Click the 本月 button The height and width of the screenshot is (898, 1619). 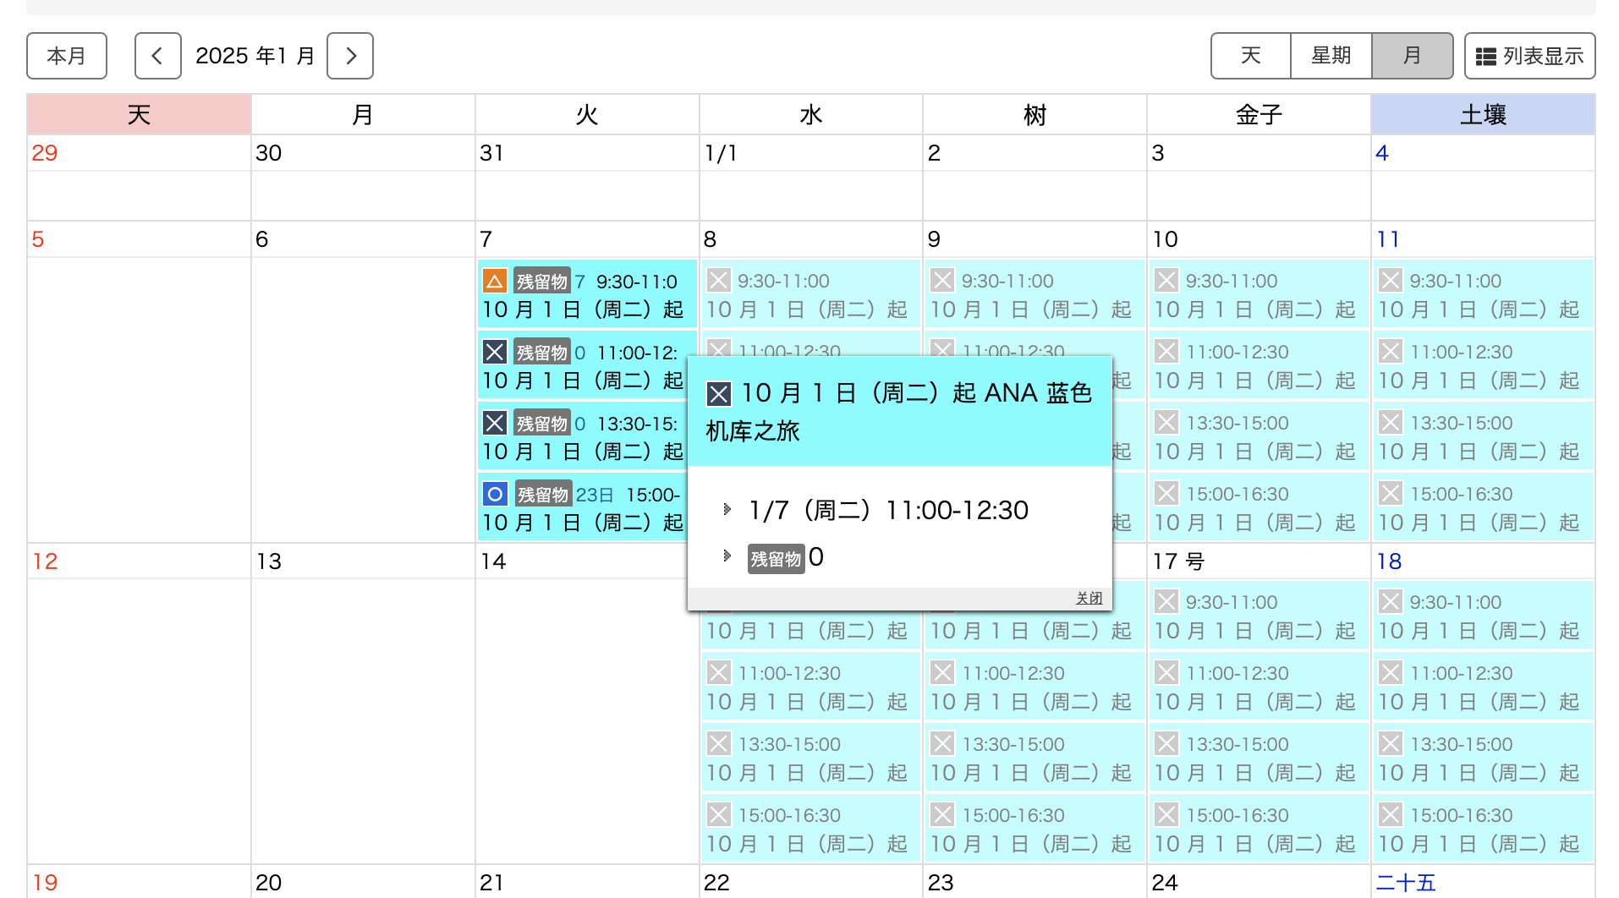coord(67,56)
